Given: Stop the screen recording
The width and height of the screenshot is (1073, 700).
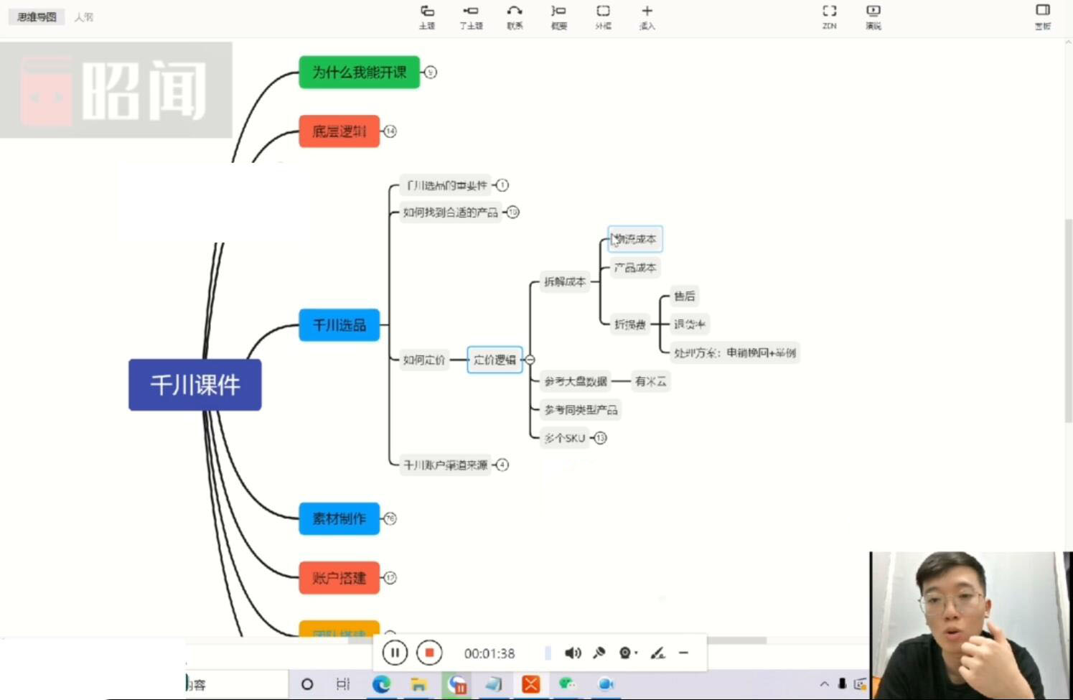Looking at the screenshot, I should click(x=429, y=653).
